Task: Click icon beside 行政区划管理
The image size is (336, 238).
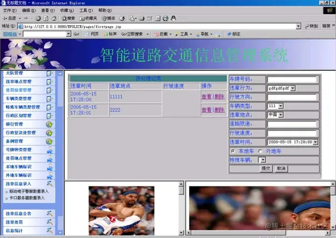Action: click(49, 116)
